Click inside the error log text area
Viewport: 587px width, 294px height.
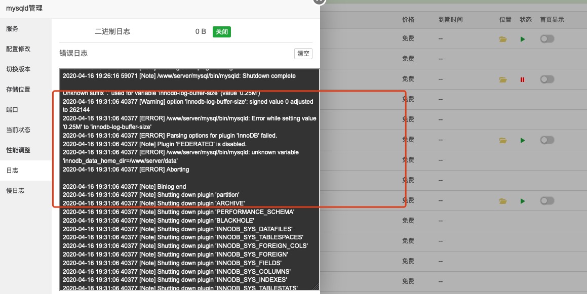[189, 180]
